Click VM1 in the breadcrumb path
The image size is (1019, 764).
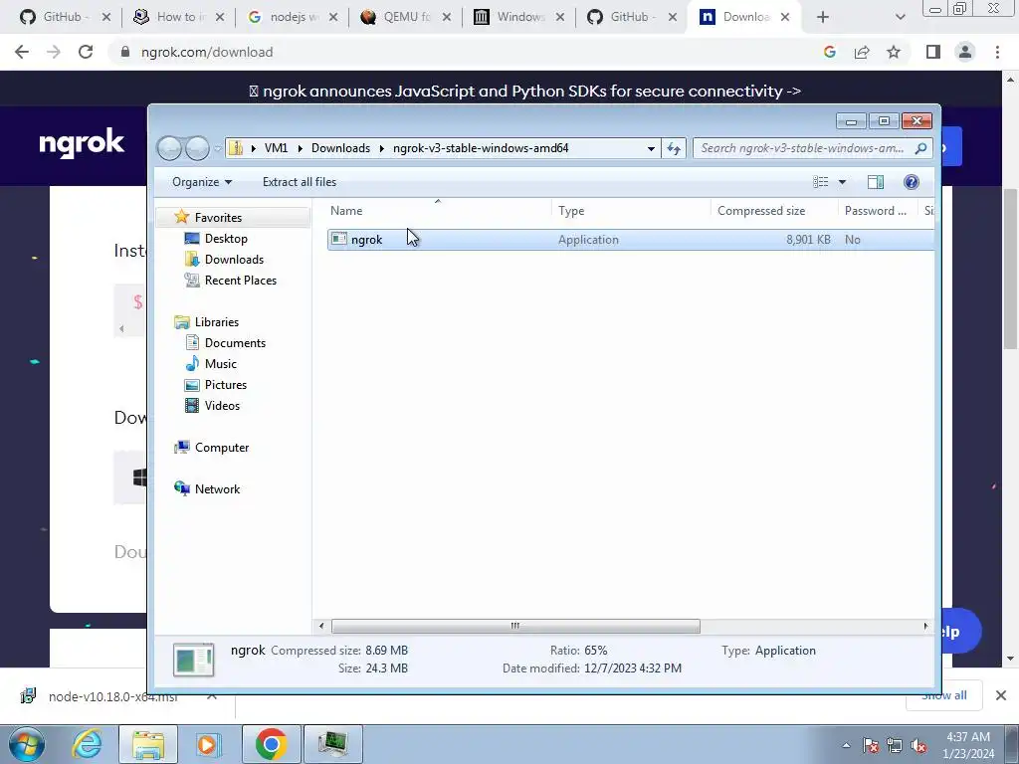[276, 148]
